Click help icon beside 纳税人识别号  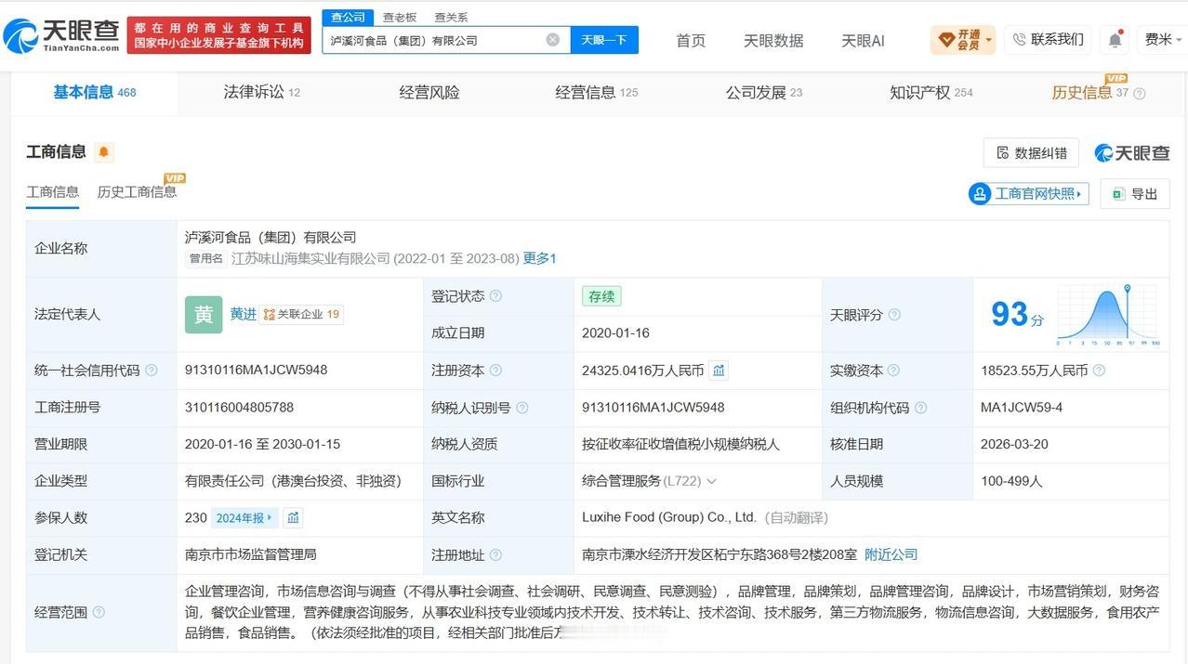pyautogui.click(x=521, y=408)
